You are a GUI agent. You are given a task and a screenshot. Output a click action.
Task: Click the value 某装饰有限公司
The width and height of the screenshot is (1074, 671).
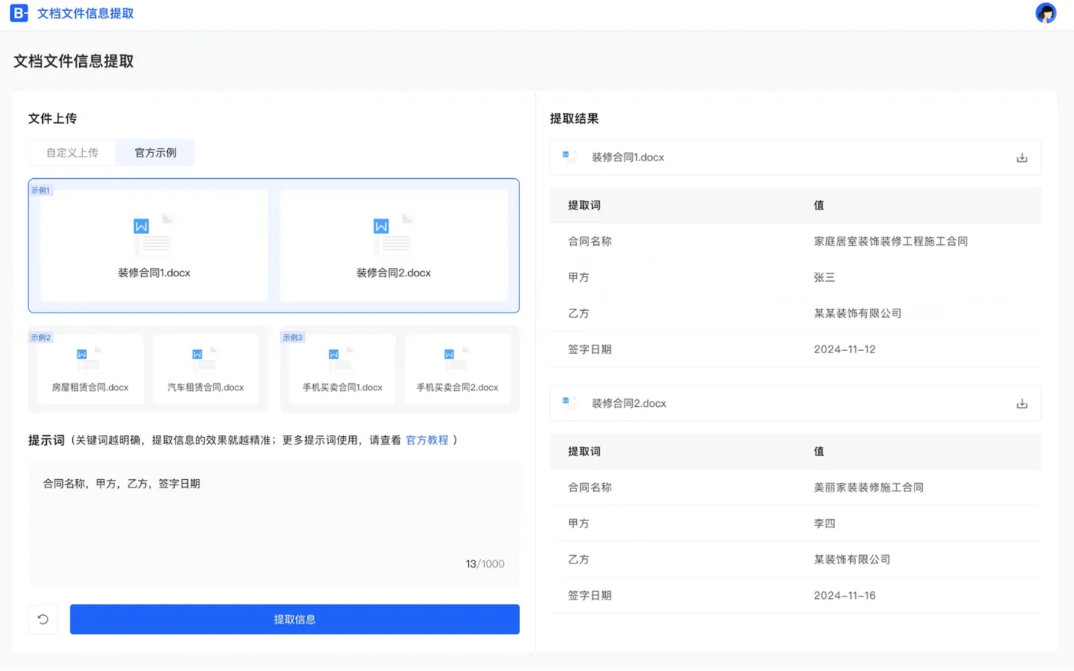852,560
